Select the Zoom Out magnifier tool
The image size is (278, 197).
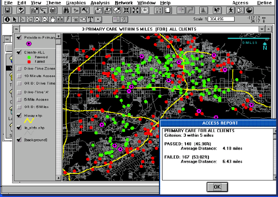point(45,19)
